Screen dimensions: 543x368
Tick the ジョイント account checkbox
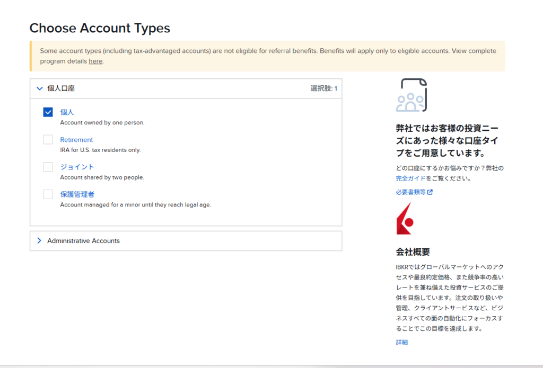(x=48, y=167)
